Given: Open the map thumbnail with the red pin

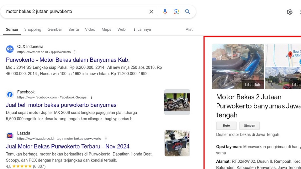Looking at the screenshot, I should coord(283,55).
